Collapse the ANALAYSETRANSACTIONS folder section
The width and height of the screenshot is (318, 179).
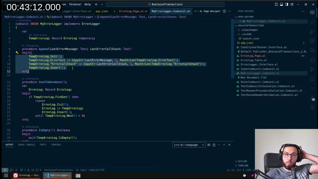(251, 26)
